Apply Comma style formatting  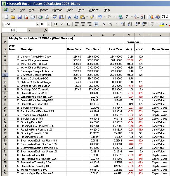tap(117, 24)
